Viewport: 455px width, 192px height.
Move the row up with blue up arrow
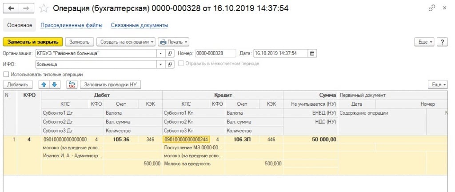pos(44,85)
